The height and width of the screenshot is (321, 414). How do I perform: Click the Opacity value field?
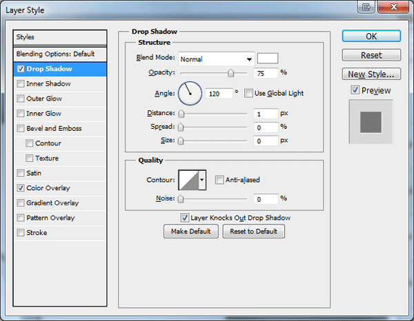(266, 73)
